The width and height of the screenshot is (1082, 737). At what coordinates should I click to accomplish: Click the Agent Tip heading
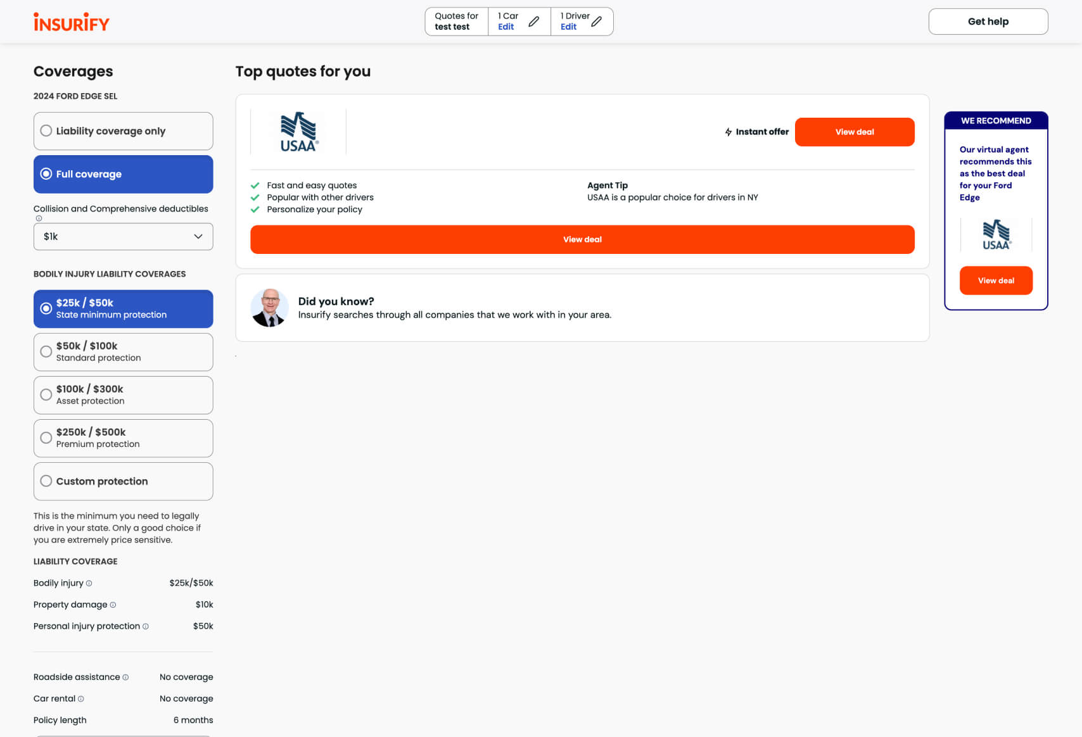(x=608, y=186)
